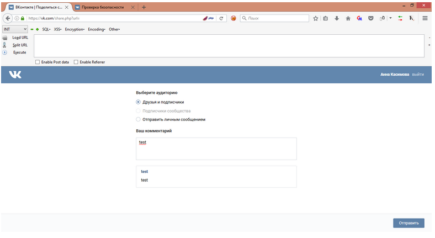Viewport: 435px width, 238px height.
Task: Expand the SQL dropdown menu
Action: click(x=46, y=29)
